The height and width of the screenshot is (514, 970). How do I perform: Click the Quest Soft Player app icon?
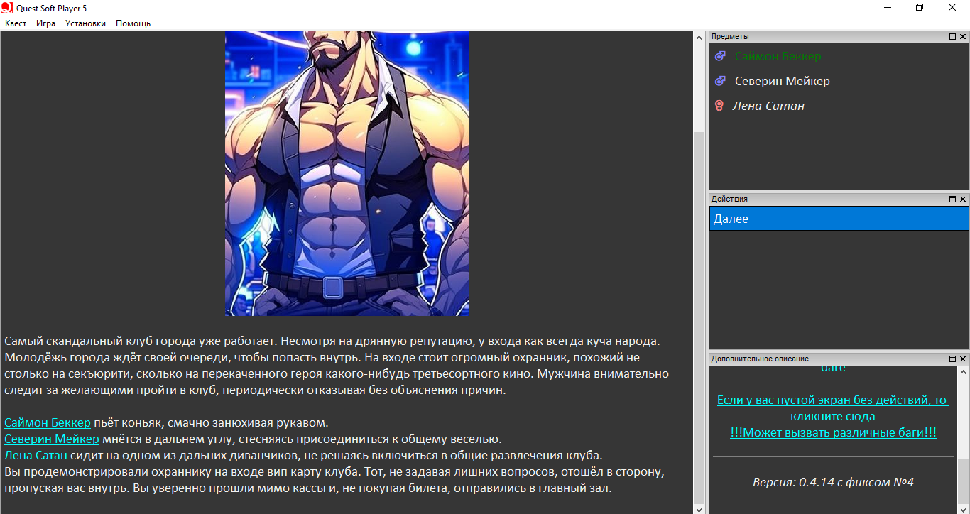(x=7, y=7)
